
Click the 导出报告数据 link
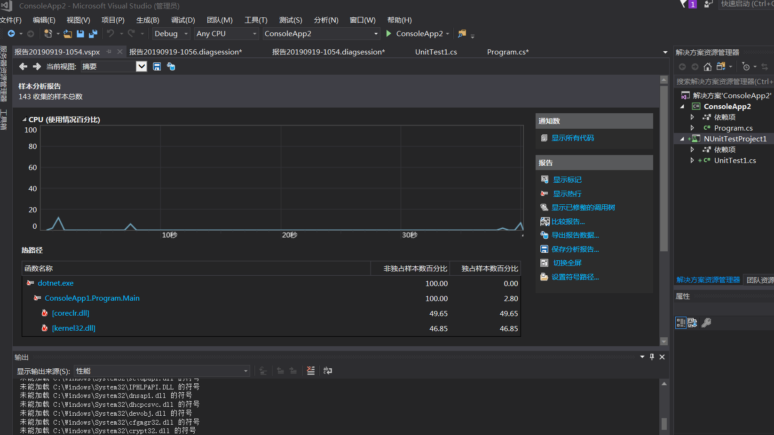(x=575, y=235)
